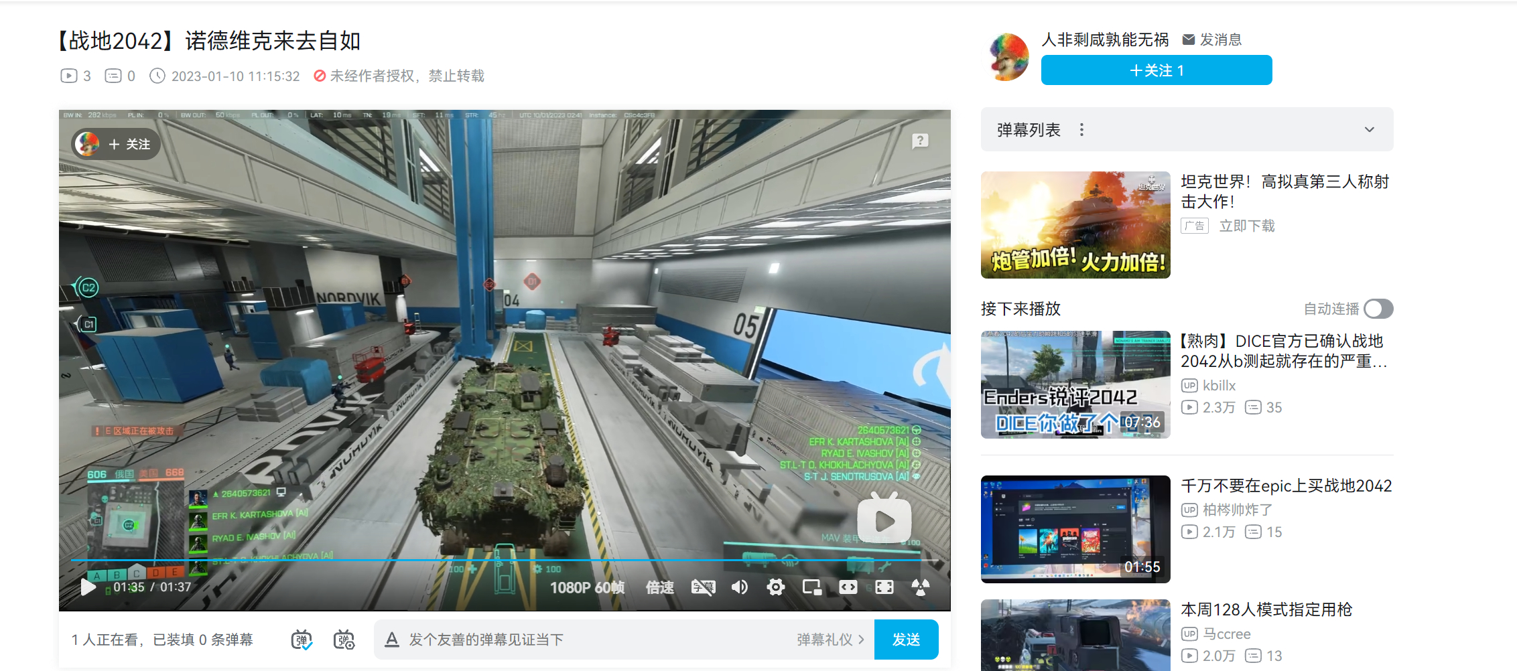Toggle 自动连播 autoplay switch
This screenshot has width=1517, height=671.
1378,309
